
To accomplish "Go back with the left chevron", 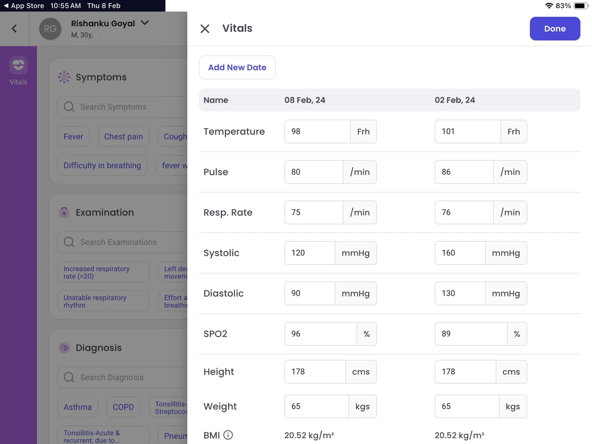I will 14,29.
